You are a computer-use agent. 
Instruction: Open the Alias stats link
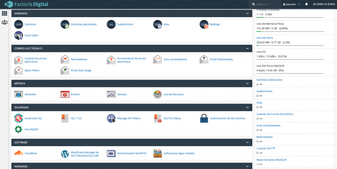(259, 103)
